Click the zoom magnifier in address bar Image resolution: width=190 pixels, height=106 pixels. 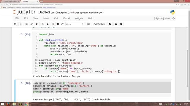[x=176, y=5]
